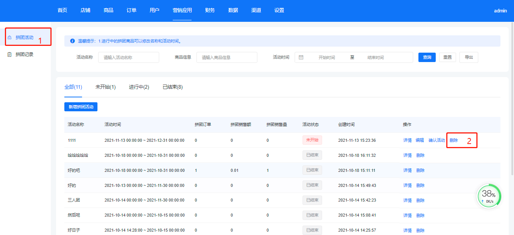Click the 开始时间 date field
The image size is (514, 235).
click(x=326, y=58)
